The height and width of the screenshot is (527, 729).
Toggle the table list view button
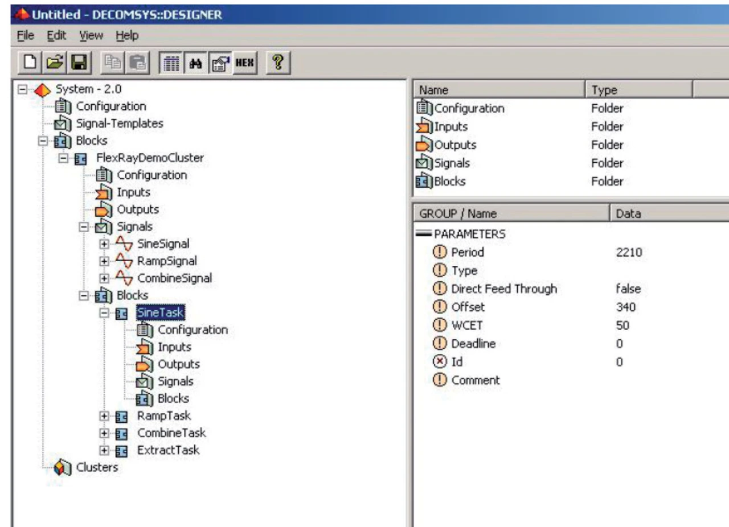click(x=173, y=63)
